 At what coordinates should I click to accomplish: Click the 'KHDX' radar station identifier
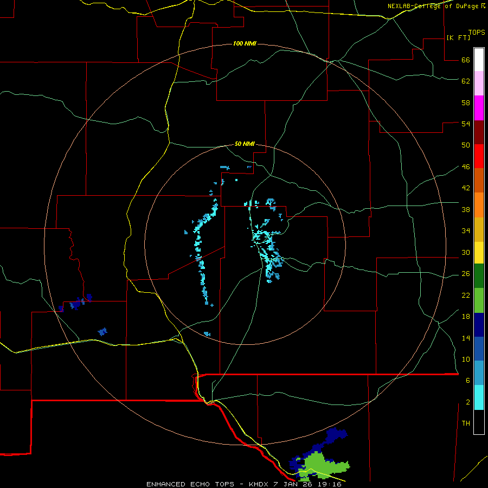point(259,484)
